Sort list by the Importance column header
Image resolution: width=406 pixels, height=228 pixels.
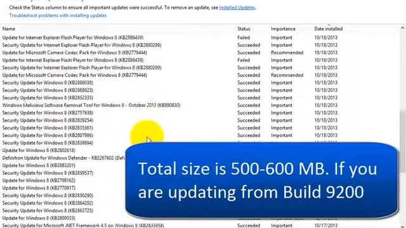click(x=283, y=28)
